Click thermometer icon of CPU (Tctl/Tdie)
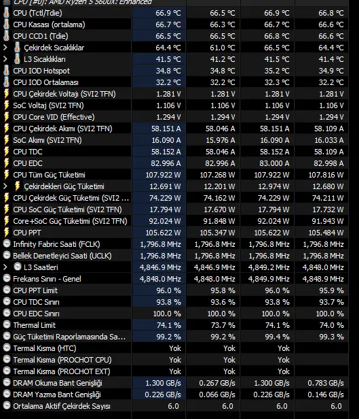 6,13
